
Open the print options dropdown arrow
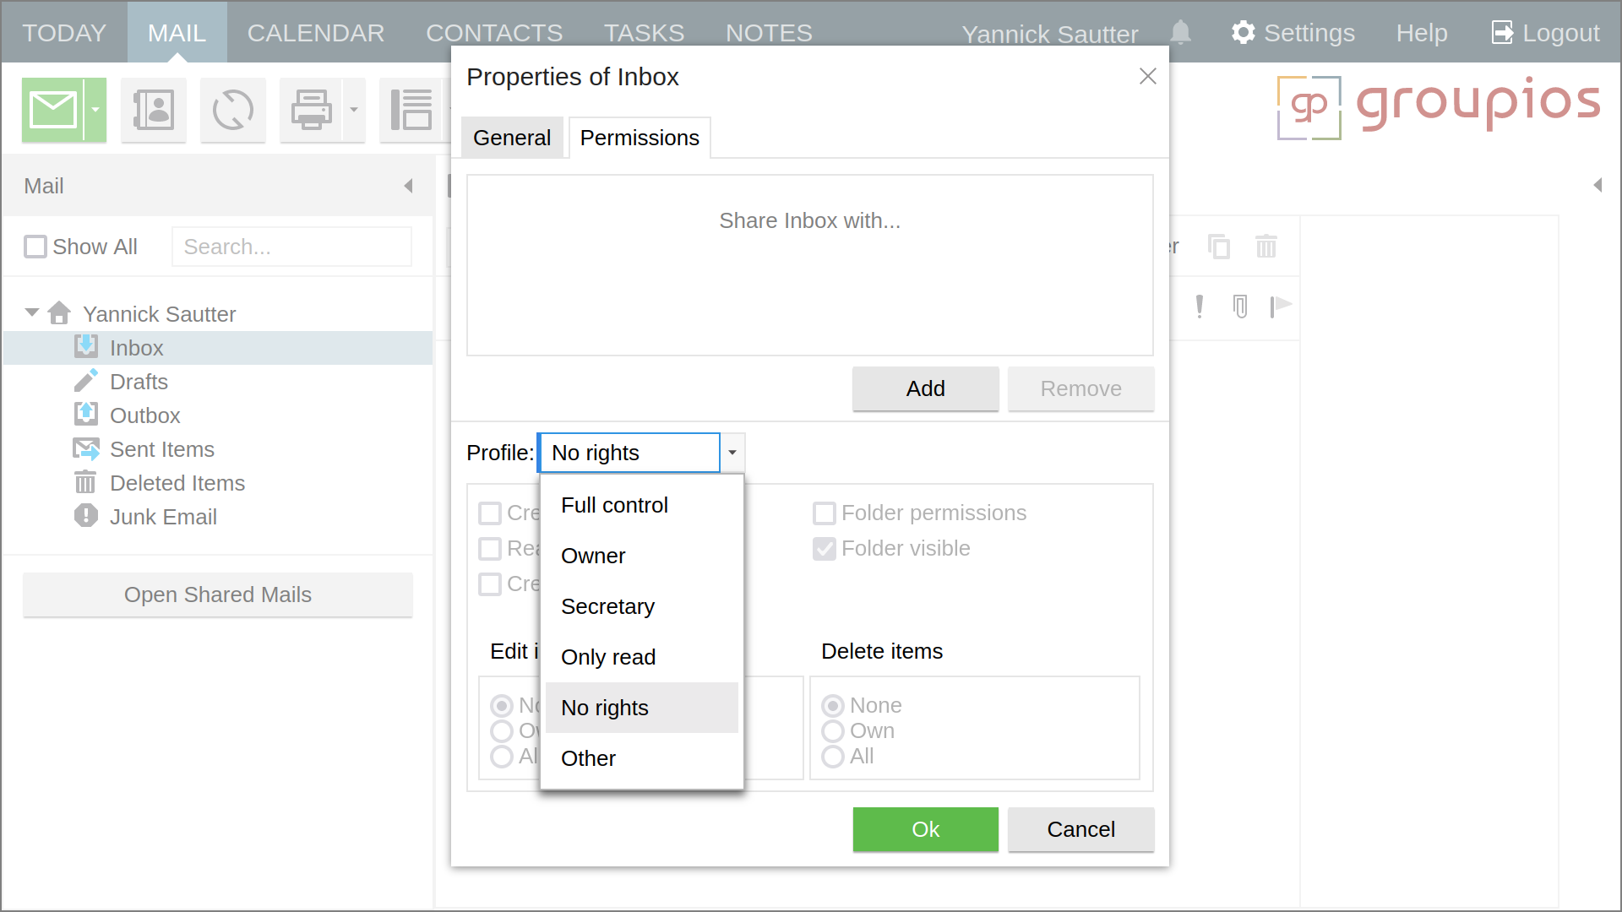pyautogui.click(x=354, y=110)
